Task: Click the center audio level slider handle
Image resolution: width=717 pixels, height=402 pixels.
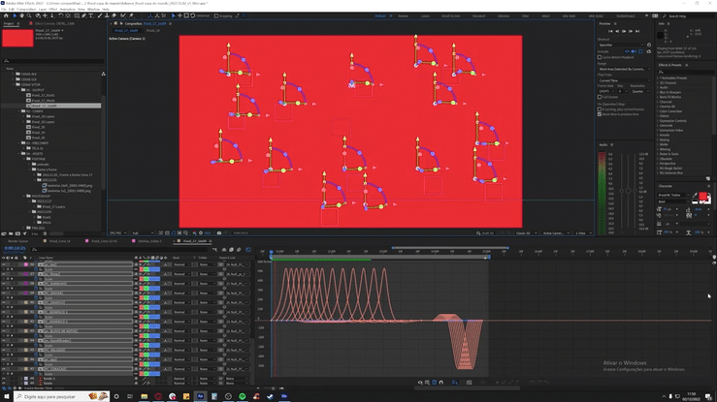Action: click(x=628, y=191)
